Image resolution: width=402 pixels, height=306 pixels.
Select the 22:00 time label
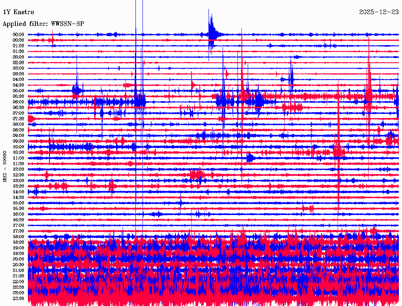coord(18,281)
